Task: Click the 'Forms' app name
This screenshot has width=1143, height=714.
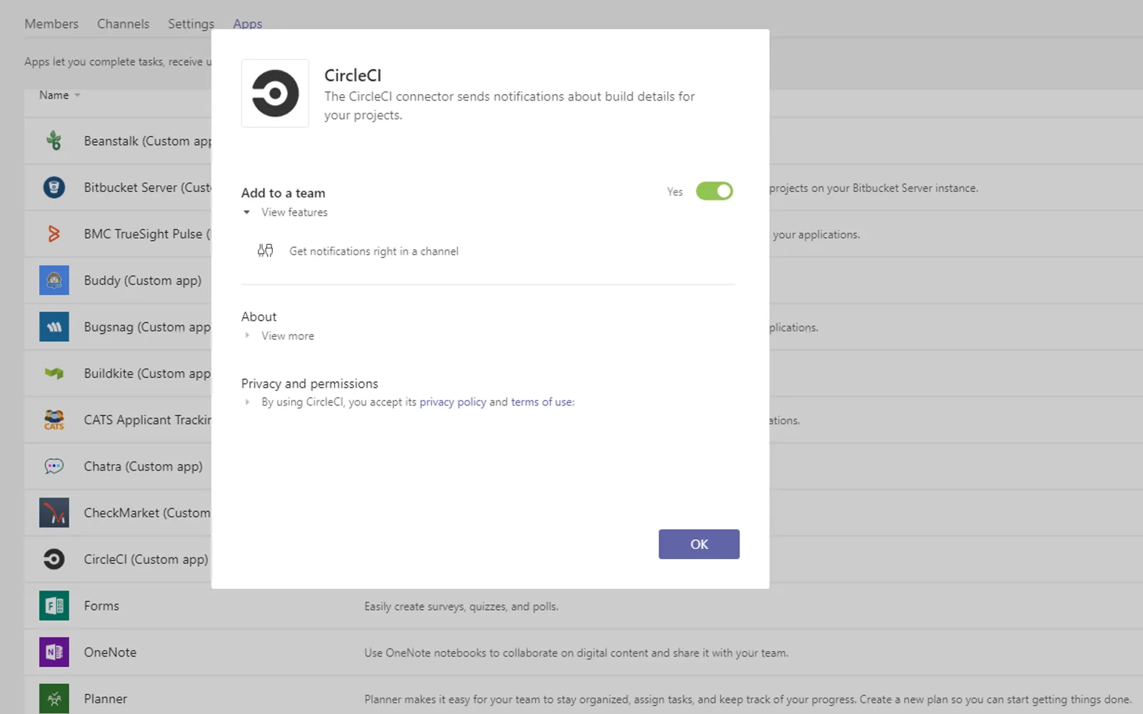Action: coord(101,605)
